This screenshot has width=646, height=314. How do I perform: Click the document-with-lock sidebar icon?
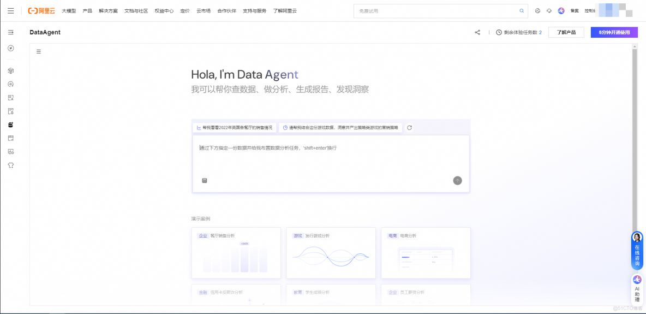point(11,111)
